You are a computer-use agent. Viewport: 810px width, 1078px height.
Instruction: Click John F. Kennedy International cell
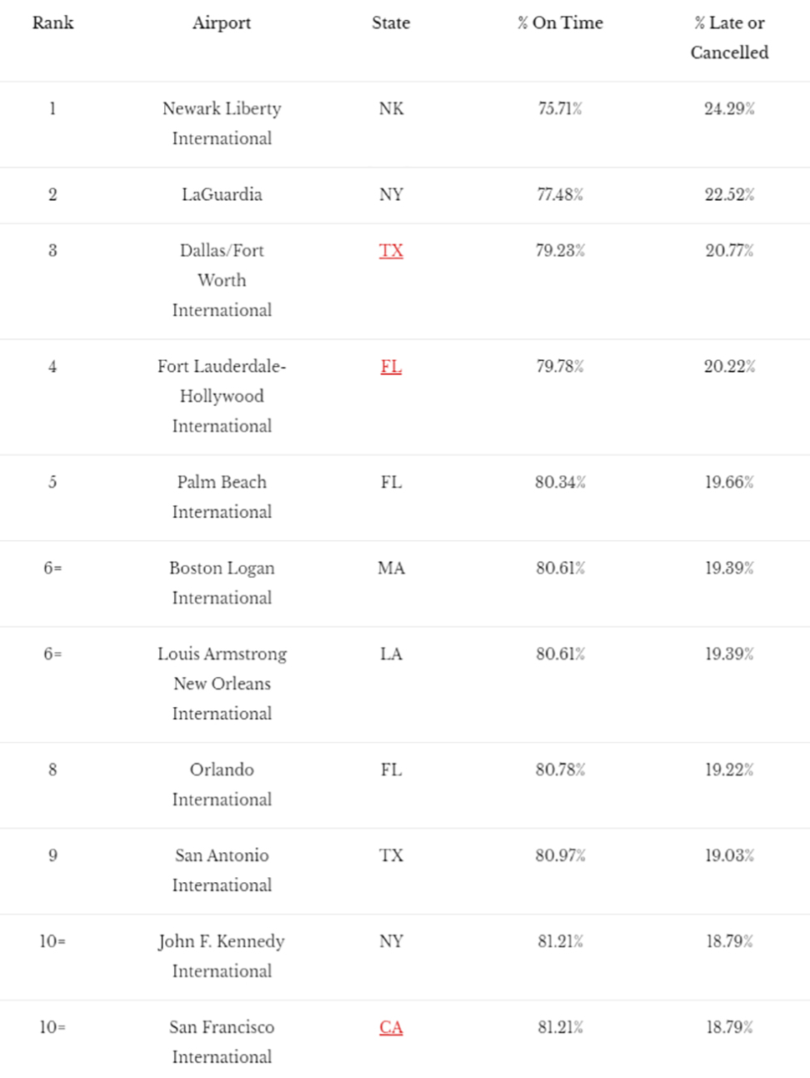[222, 956]
